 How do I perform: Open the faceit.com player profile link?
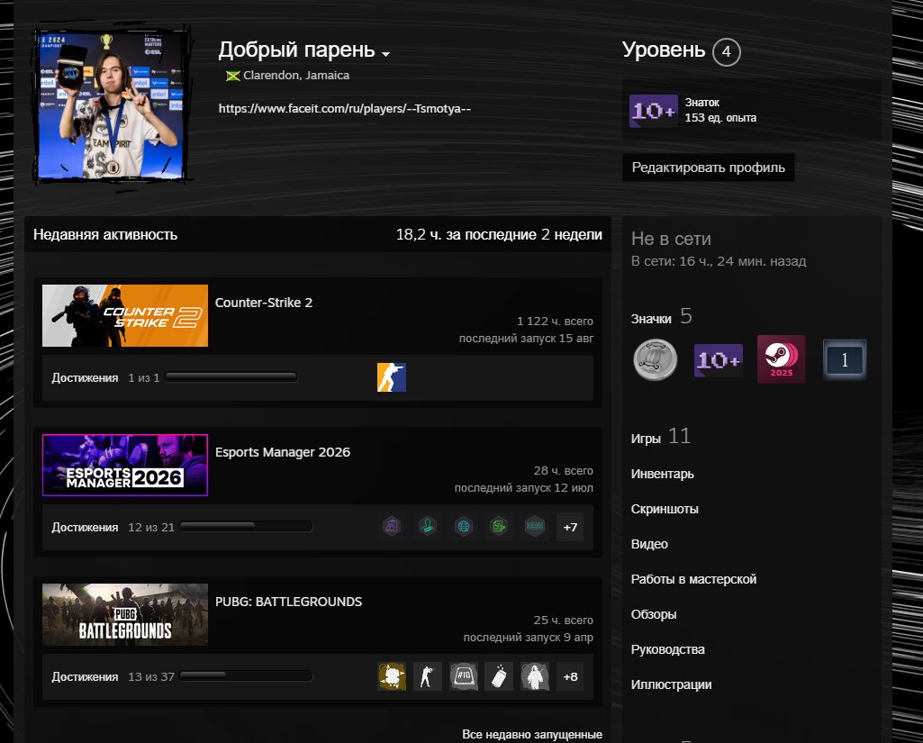pyautogui.click(x=344, y=108)
